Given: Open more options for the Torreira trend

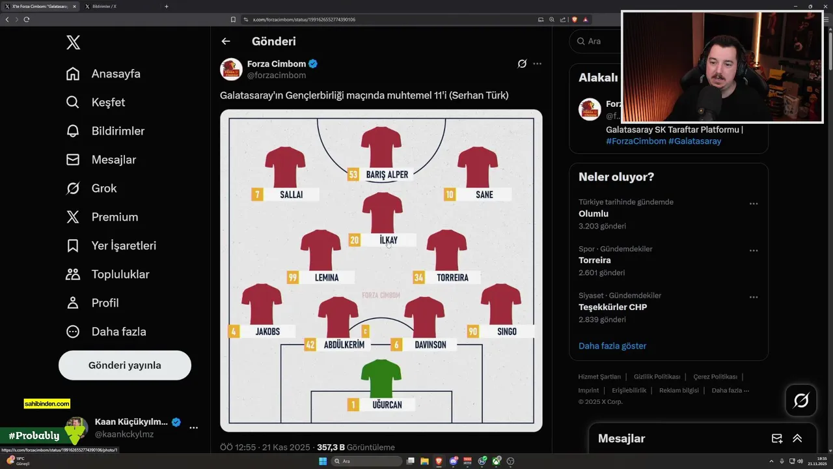Looking at the screenshot, I should [754, 251].
